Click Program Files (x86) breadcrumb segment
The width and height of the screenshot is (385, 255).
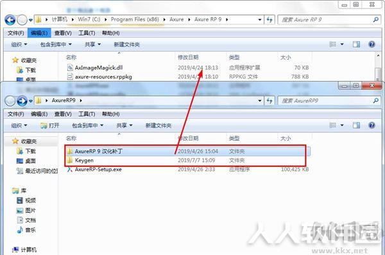coord(135,19)
